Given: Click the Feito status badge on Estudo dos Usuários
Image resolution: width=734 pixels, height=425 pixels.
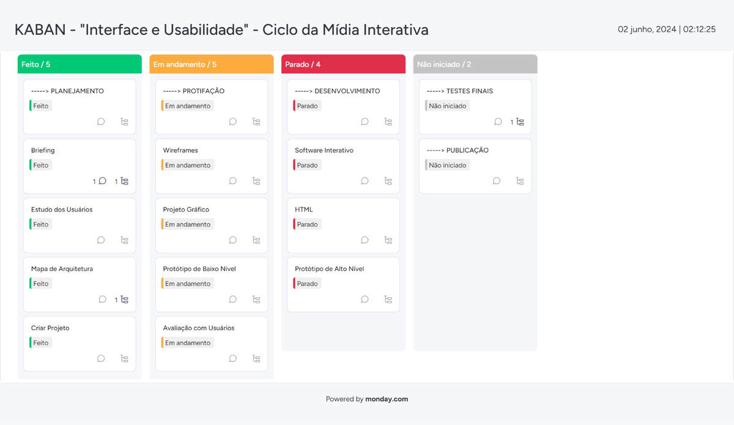Looking at the screenshot, I should (x=40, y=224).
